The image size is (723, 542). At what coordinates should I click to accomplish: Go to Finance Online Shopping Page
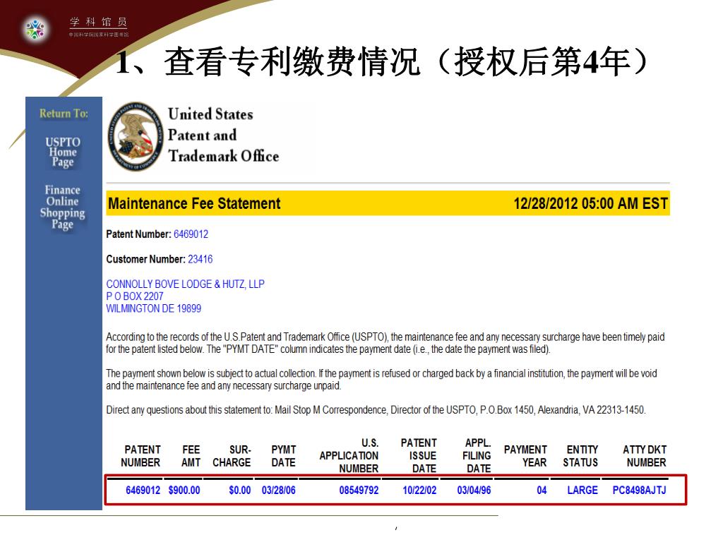62,207
